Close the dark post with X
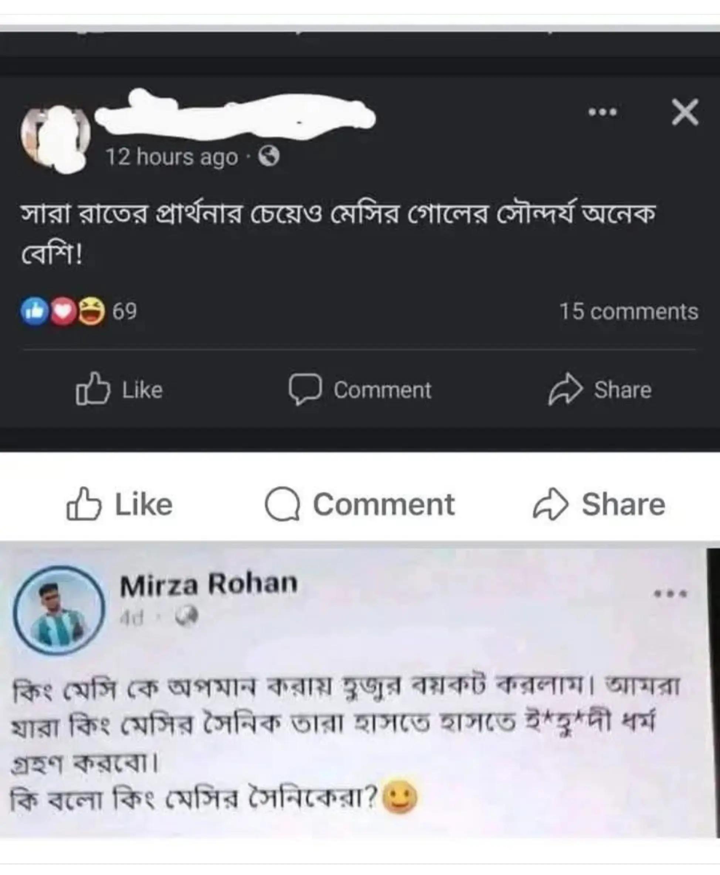 [685, 112]
